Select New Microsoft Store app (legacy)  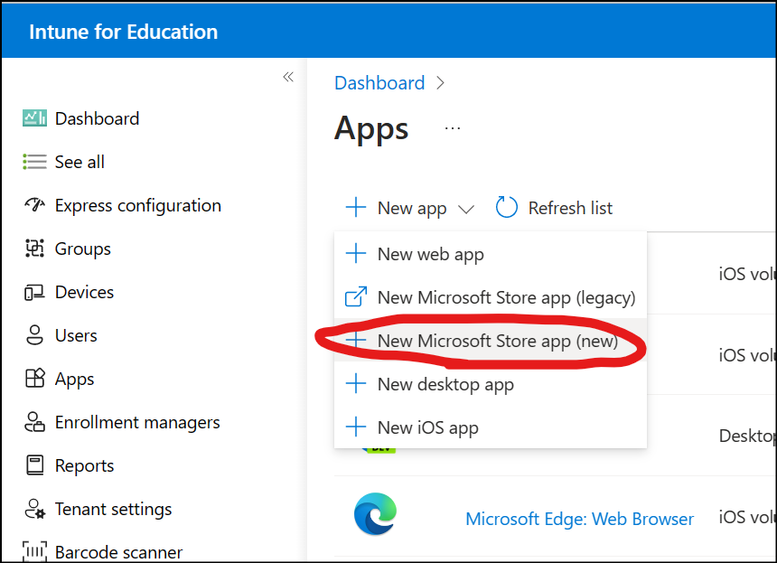tap(491, 297)
